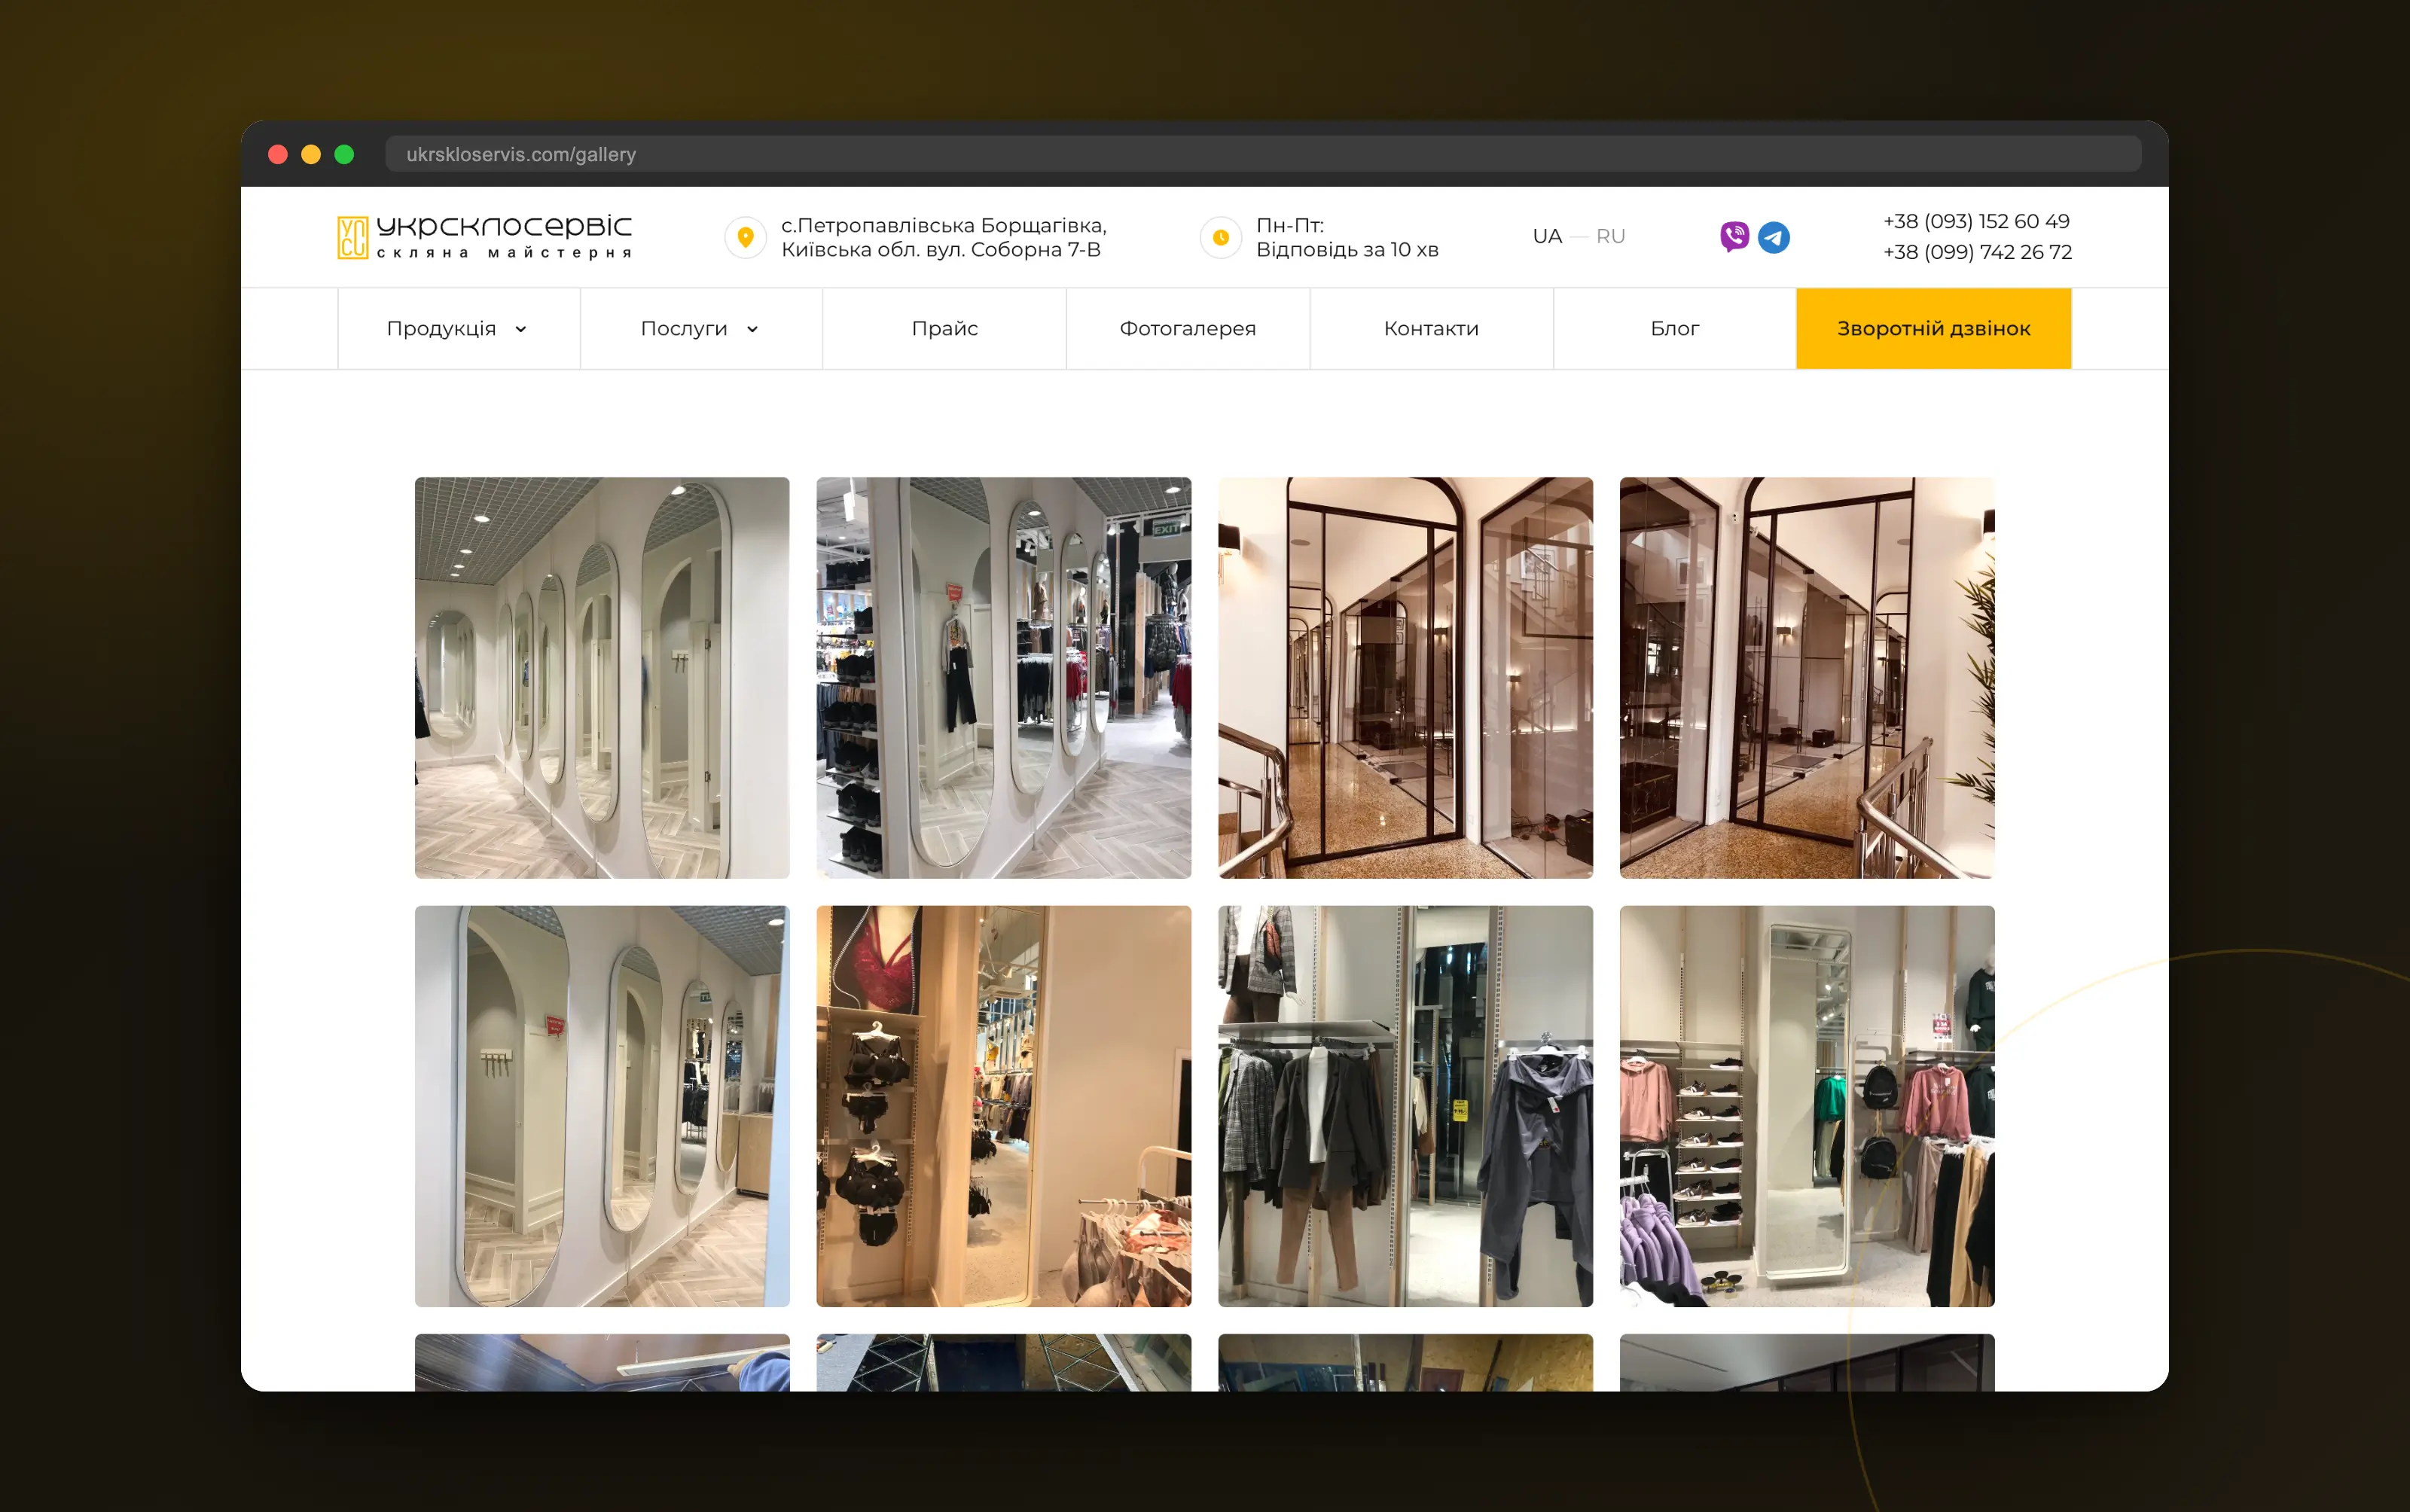Click the browser address bar
Viewport: 2410px width, 1512px height.
[1263, 154]
